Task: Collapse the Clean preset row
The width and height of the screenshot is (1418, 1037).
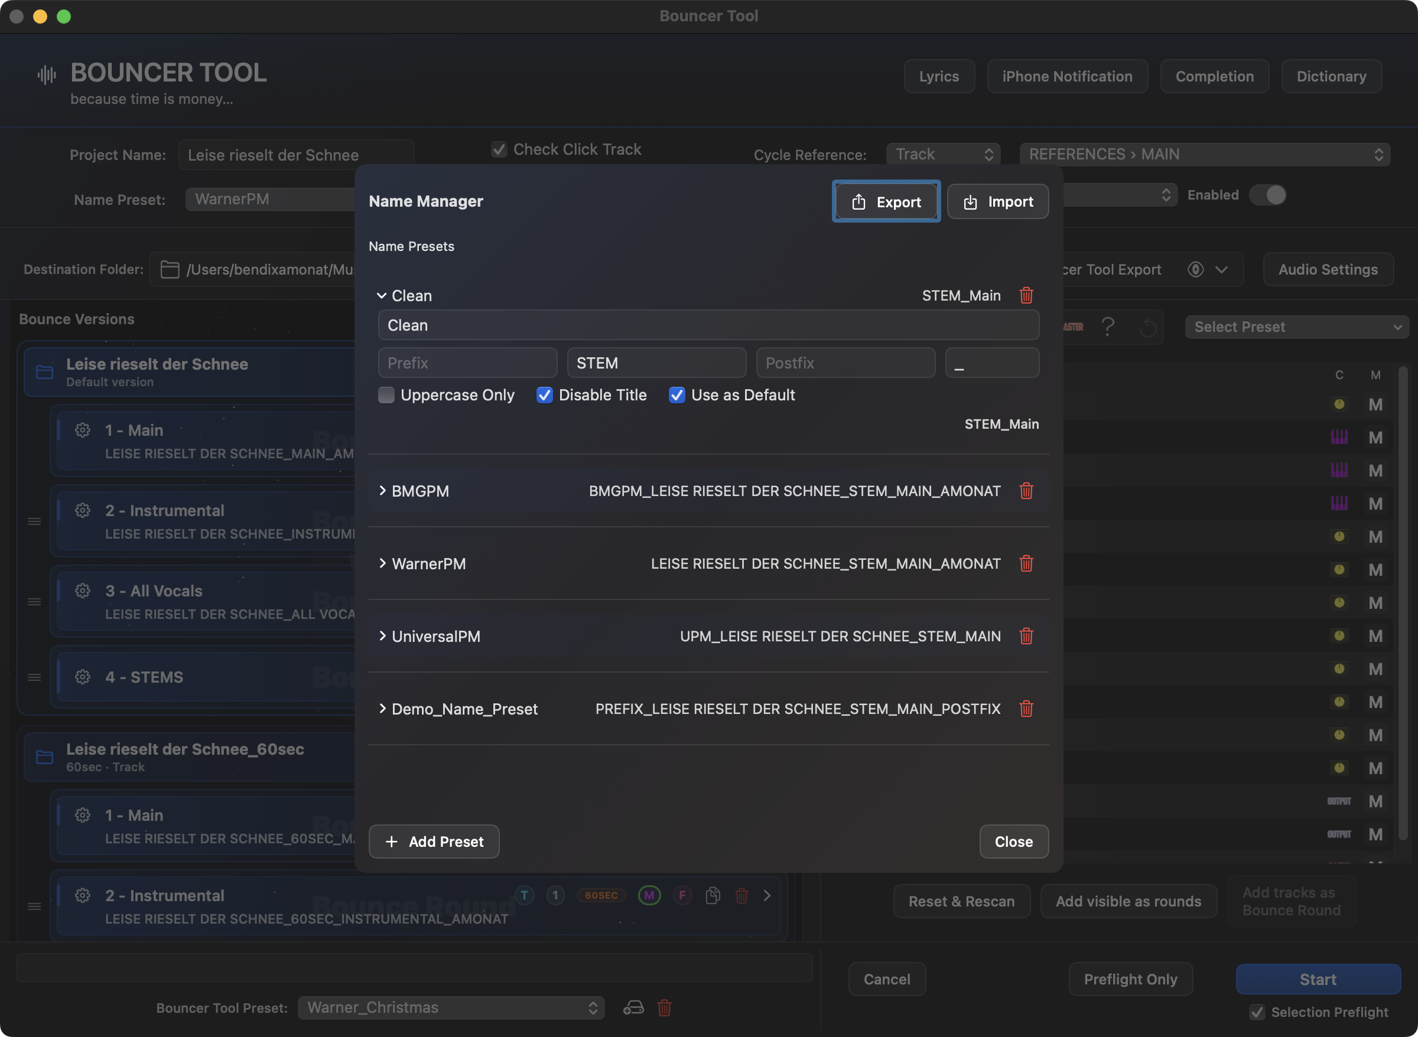Action: point(381,295)
